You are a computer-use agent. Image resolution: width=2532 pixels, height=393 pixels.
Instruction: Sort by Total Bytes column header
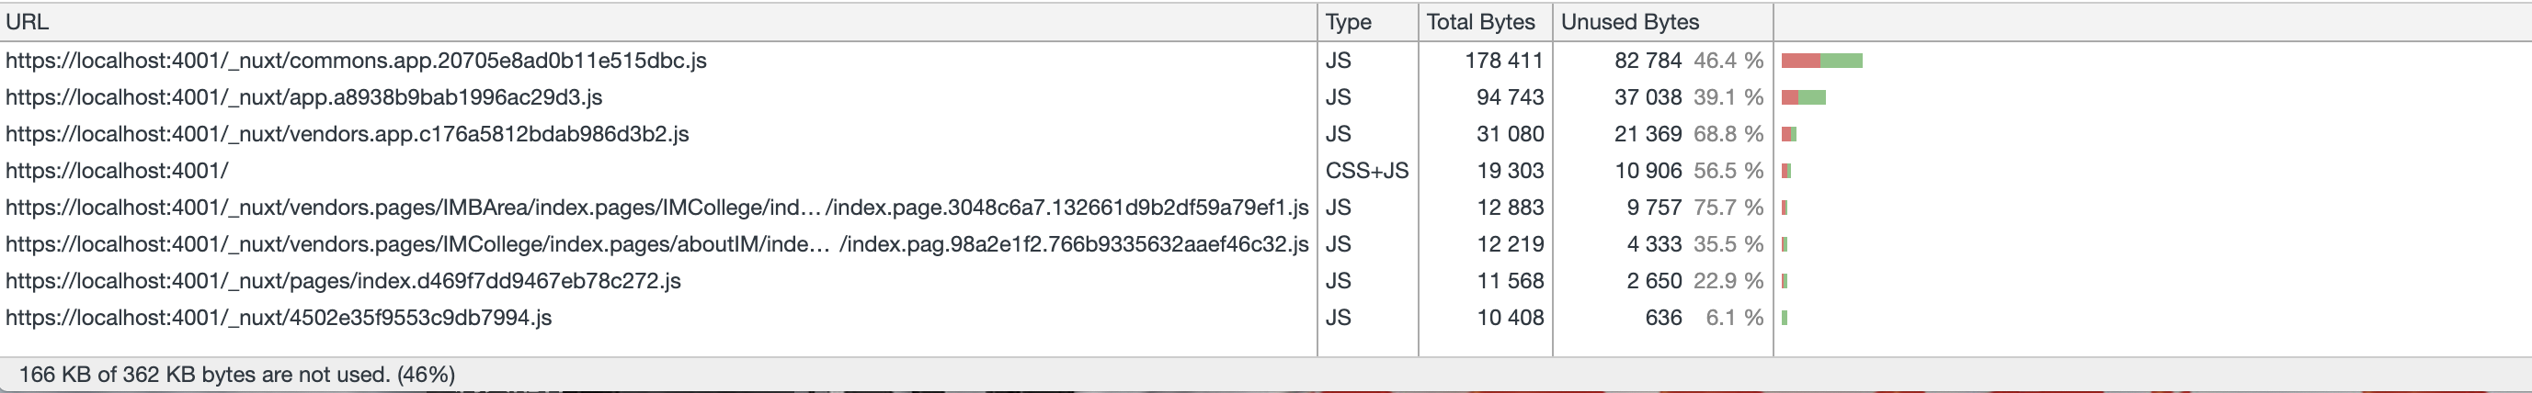coord(1480,22)
